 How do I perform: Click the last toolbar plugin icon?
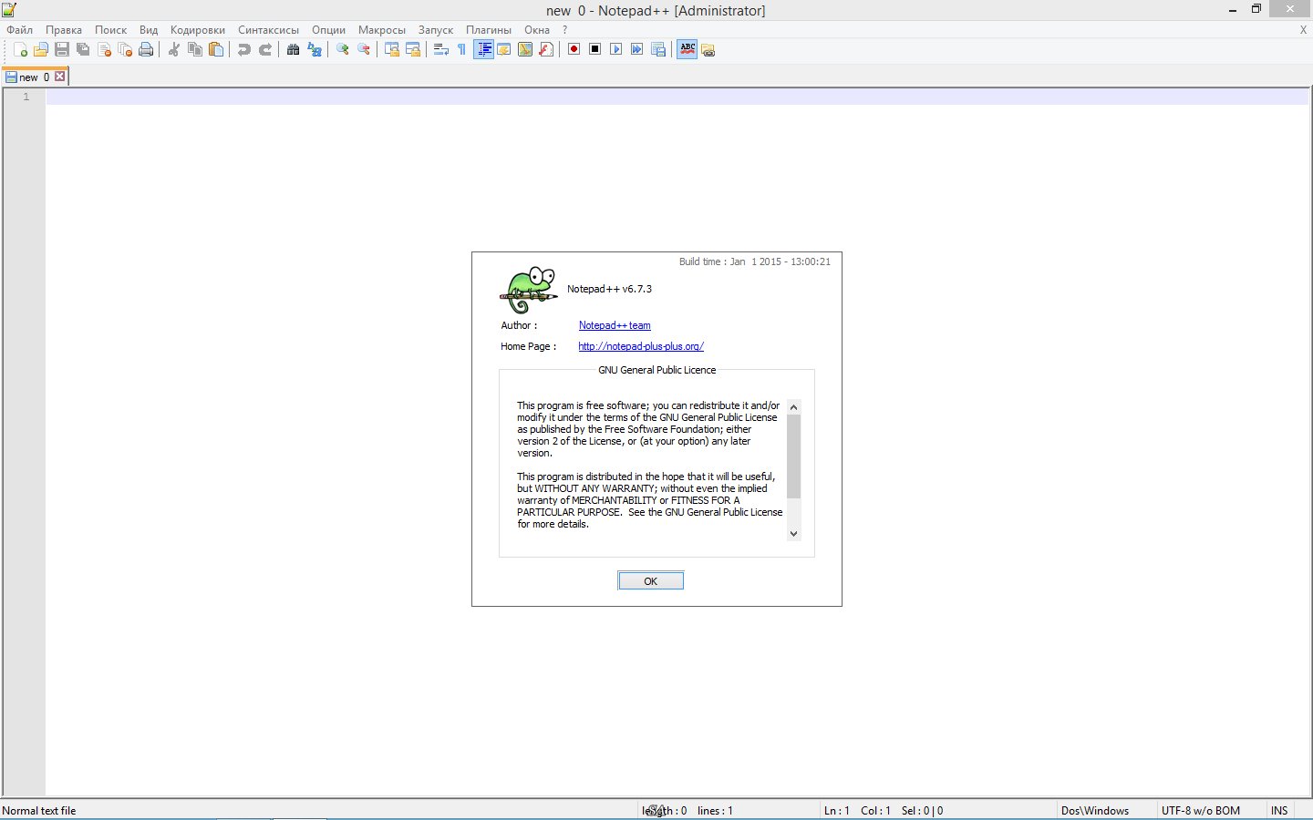(x=708, y=49)
